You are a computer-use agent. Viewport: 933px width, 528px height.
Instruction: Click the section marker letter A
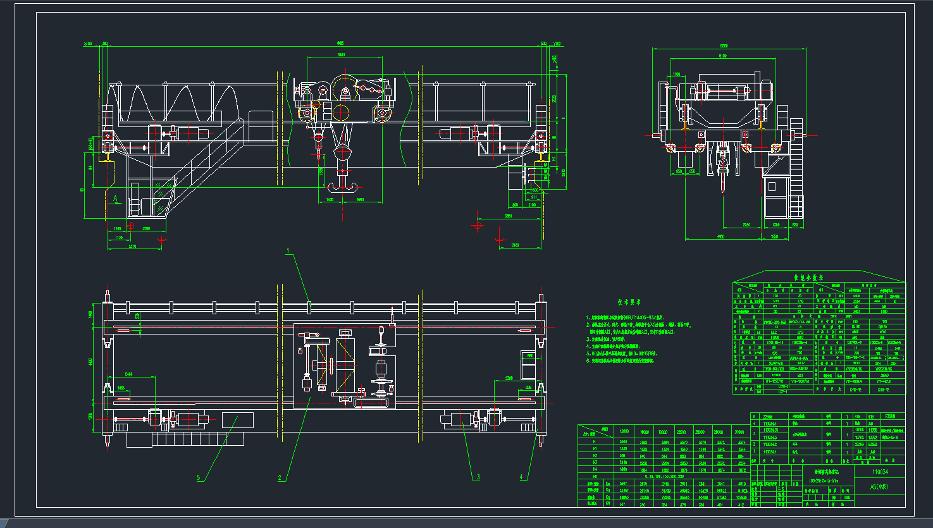point(115,199)
